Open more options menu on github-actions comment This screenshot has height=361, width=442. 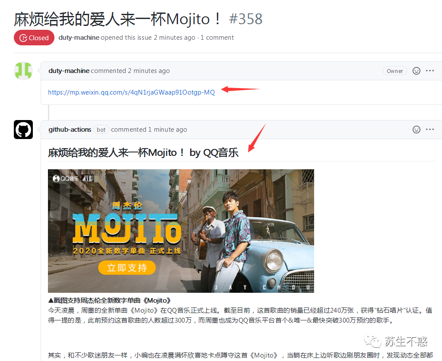tap(430, 129)
